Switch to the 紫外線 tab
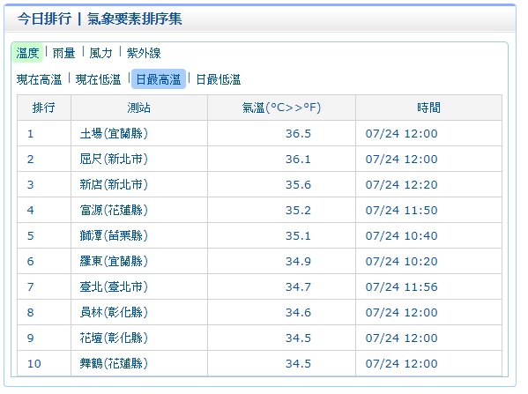The image size is (528, 394). 144,53
